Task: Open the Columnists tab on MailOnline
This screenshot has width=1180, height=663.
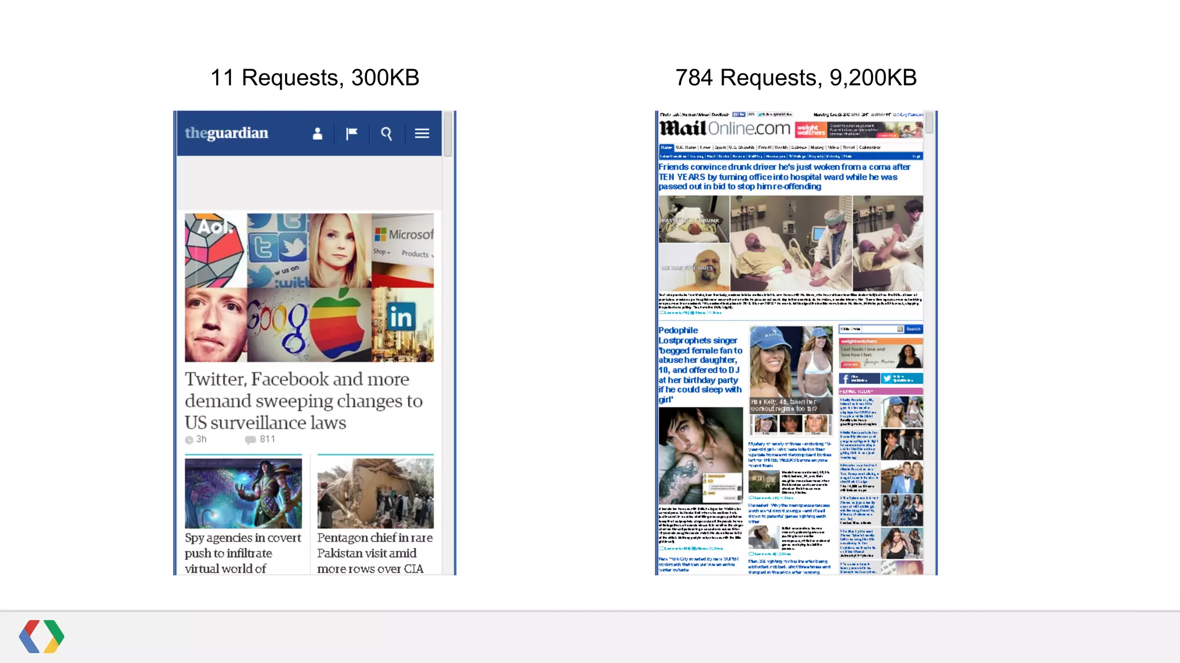Action: coord(869,147)
